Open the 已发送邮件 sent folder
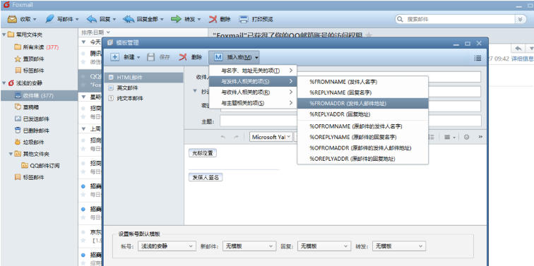The image size is (534, 266). [x=32, y=119]
